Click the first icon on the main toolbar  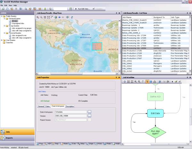[x=3, y=9]
